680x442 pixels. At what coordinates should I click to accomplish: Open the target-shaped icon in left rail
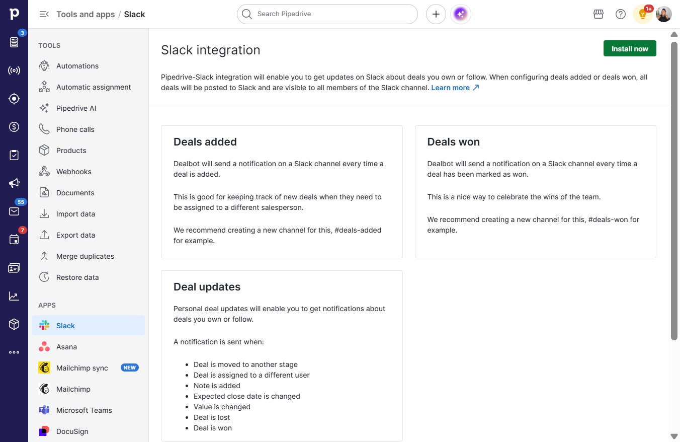pos(14,99)
